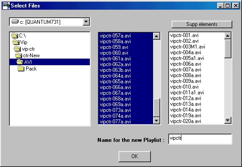
Task: Minimize the Select Files window
Action: [221, 6]
